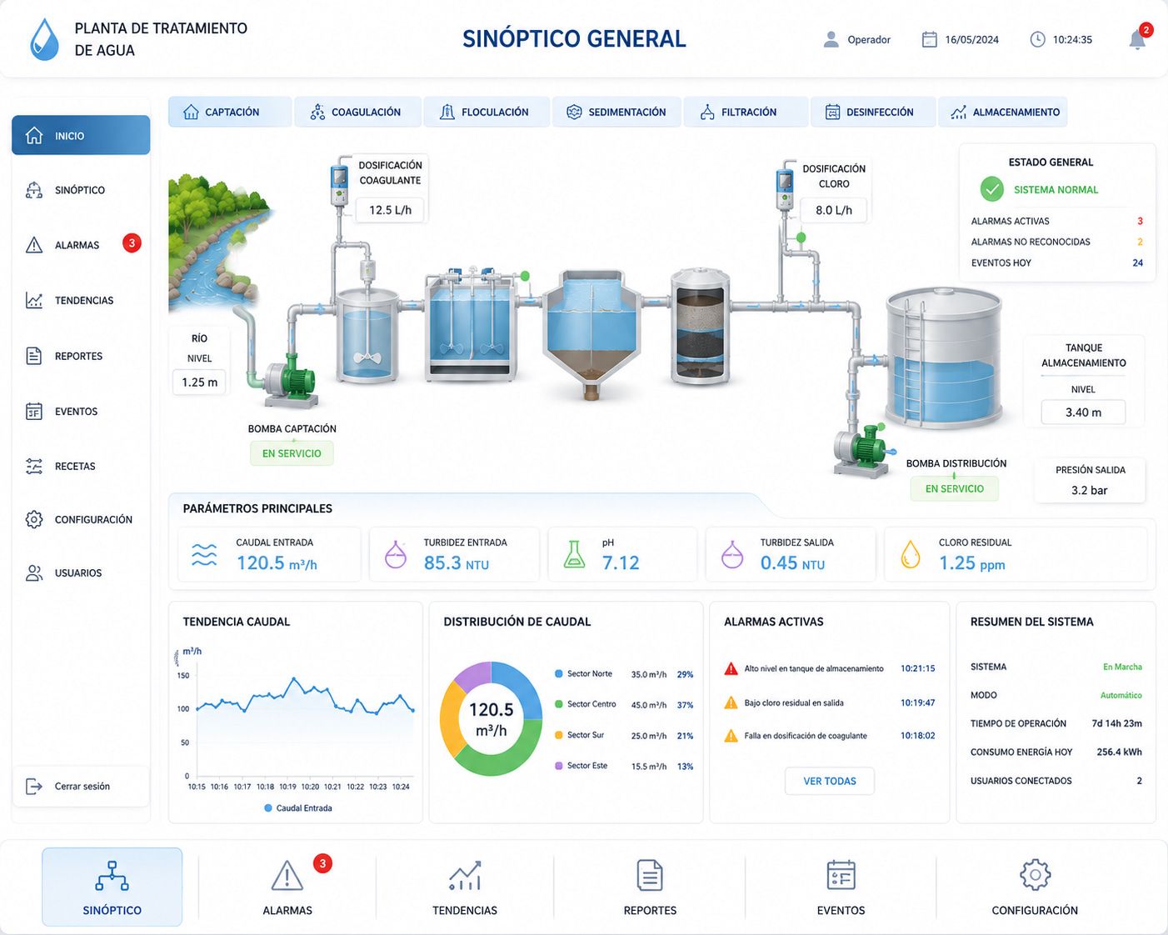Open Eventos in the left sidebar
This screenshot has height=935, width=1168.
point(81,411)
